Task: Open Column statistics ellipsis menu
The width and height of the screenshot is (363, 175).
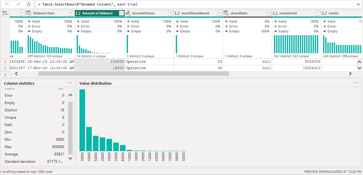Action: point(69,83)
